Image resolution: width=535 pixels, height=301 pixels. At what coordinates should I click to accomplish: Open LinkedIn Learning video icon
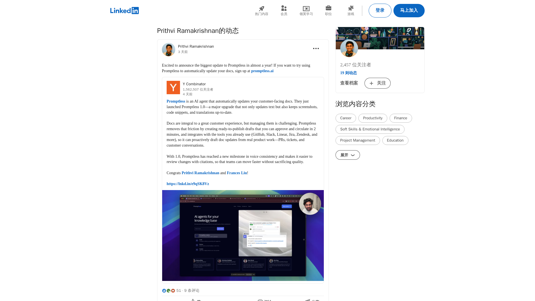(306, 9)
